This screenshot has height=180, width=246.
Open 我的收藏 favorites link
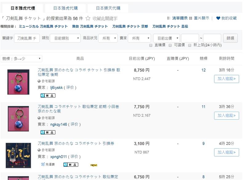pos(229,18)
